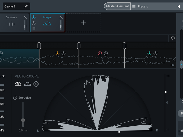Click the Dynamics module drag-handle dots
The height and width of the screenshot is (137, 183).
tap(11, 30)
